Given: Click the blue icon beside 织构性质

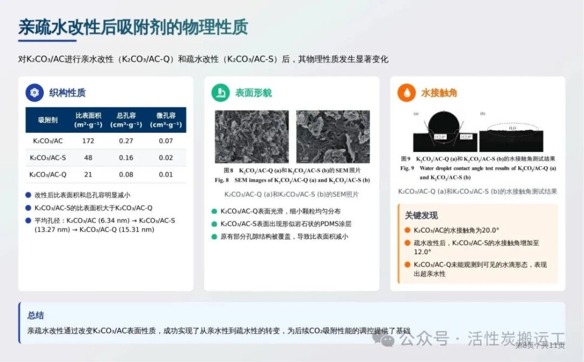Looking at the screenshot, I should point(34,93).
